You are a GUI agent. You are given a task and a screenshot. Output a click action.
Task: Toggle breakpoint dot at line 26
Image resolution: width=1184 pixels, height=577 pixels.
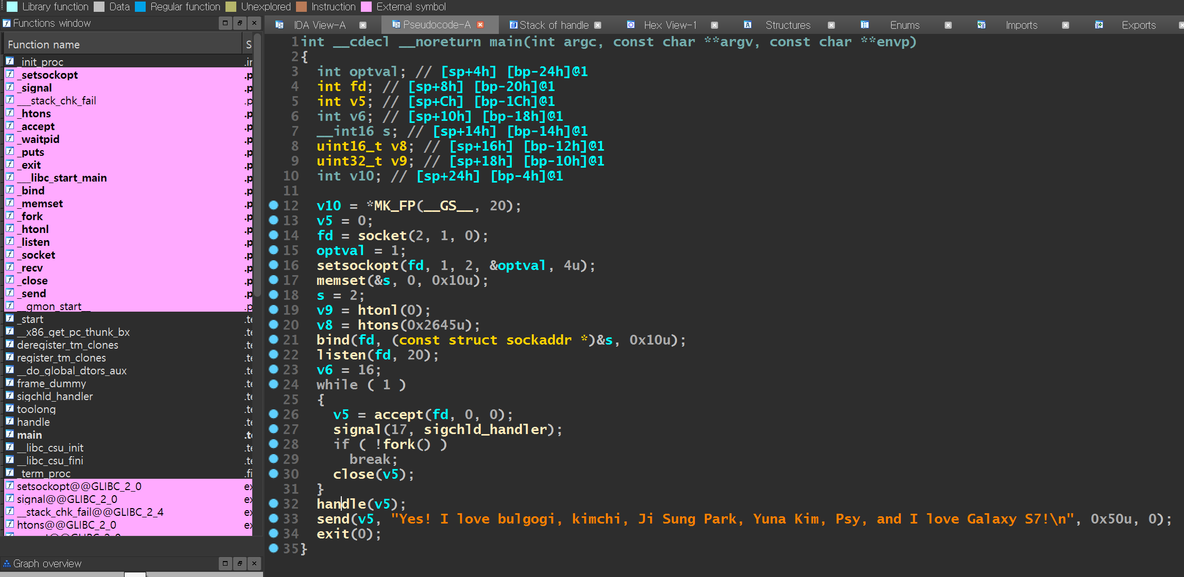274,414
